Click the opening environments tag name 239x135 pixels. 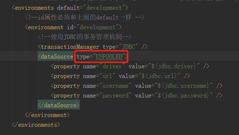coord(34,8)
